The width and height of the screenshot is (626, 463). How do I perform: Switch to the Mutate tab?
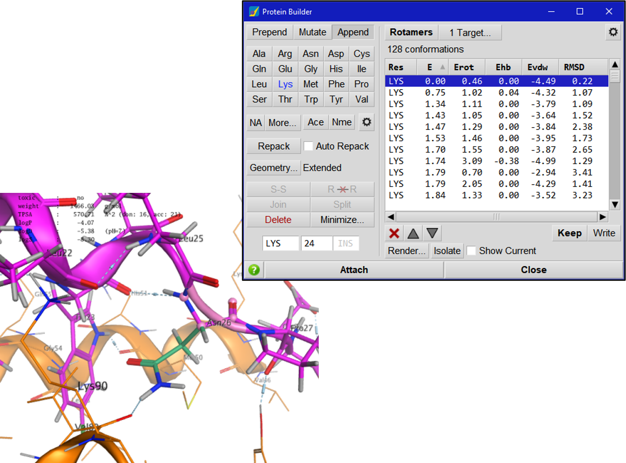(312, 32)
